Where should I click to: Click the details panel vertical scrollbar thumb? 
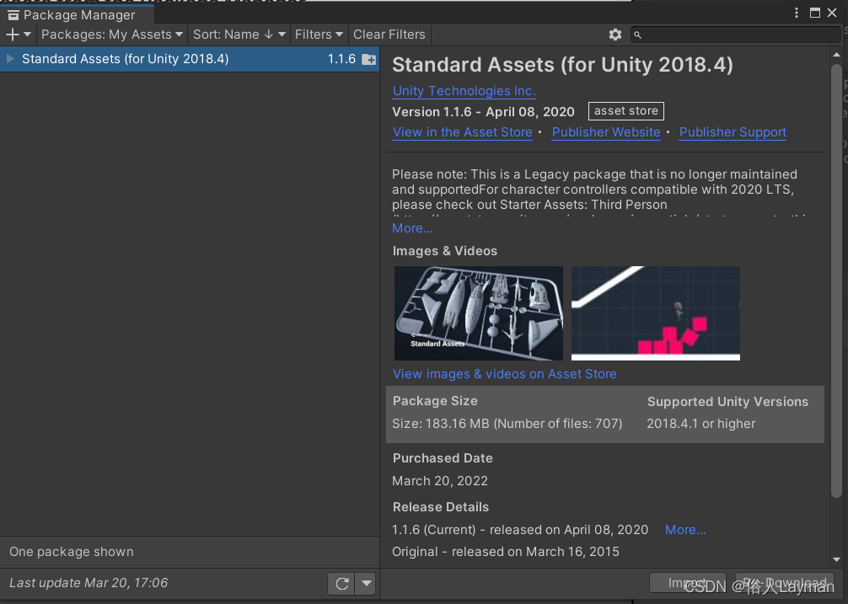[x=837, y=281]
